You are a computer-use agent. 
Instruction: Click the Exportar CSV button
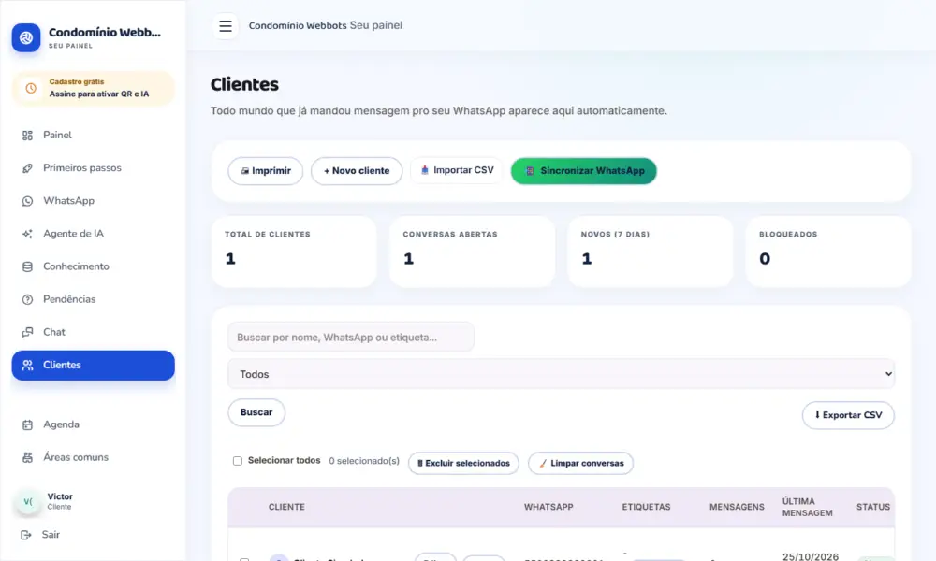[848, 415]
